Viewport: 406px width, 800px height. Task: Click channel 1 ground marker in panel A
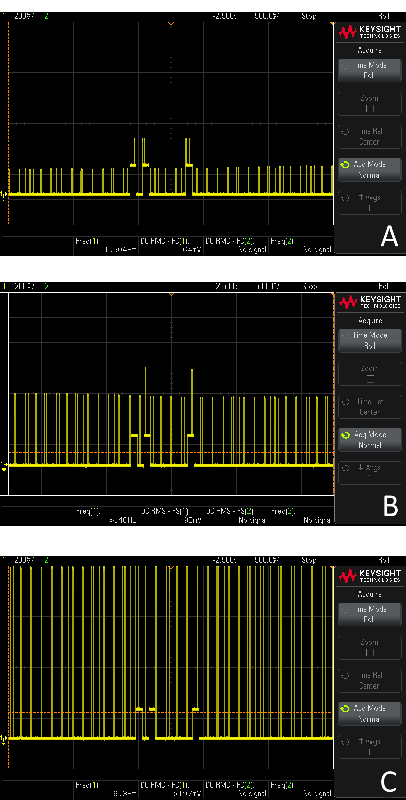point(4,195)
